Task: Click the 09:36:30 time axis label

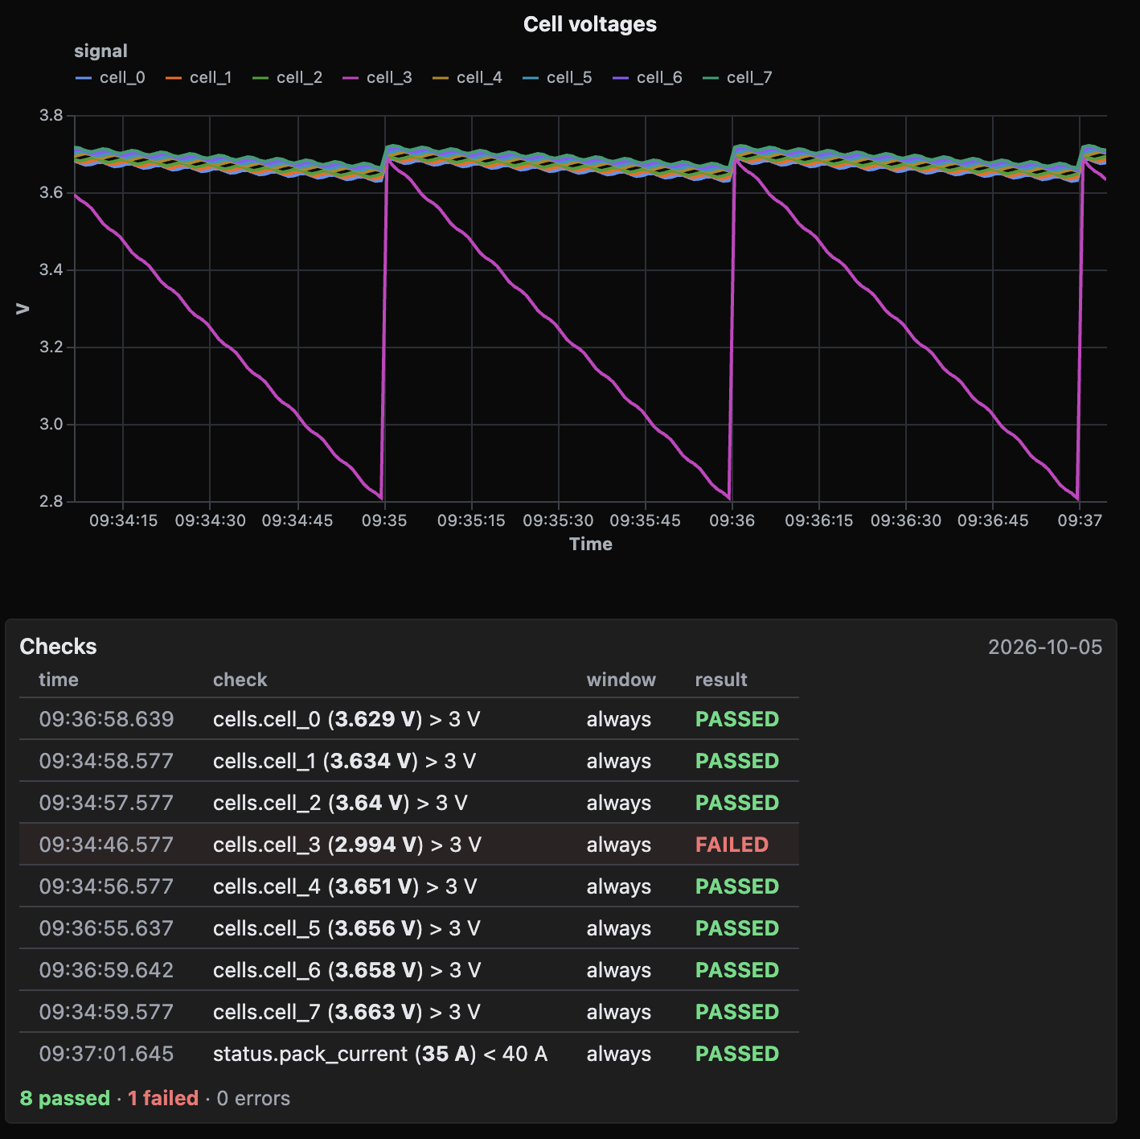Action: click(x=906, y=520)
